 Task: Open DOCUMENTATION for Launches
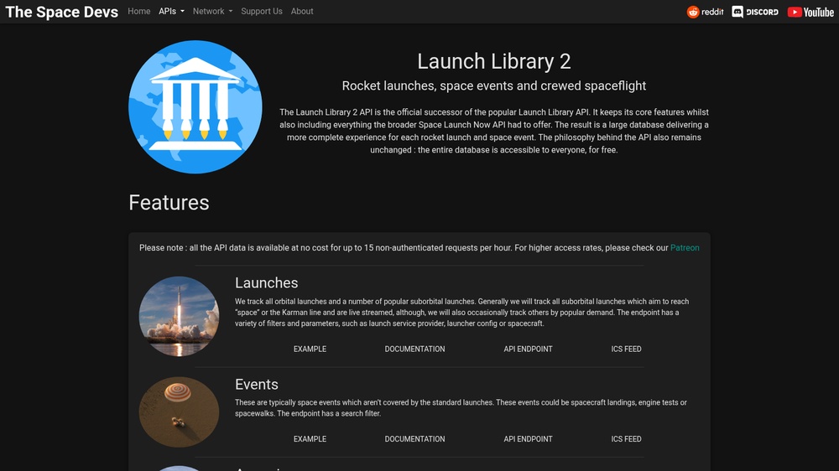(414, 349)
